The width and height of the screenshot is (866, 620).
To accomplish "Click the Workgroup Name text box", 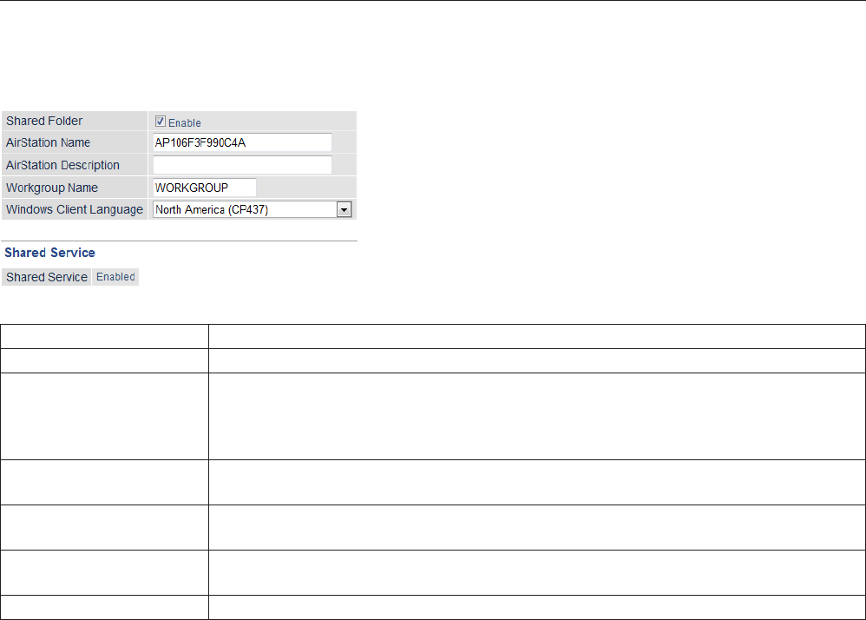I will point(204,188).
